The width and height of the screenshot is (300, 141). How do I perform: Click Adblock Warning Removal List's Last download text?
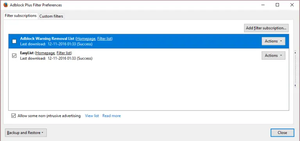click(x=56, y=44)
